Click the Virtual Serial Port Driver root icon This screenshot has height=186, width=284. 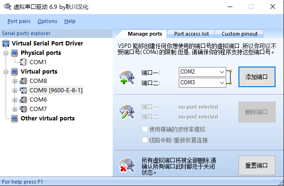[x=6, y=44]
